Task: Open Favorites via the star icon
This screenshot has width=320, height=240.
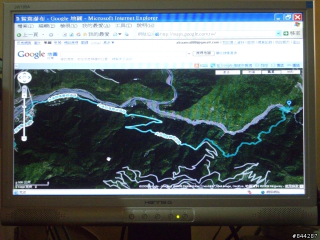Action: click(x=85, y=34)
